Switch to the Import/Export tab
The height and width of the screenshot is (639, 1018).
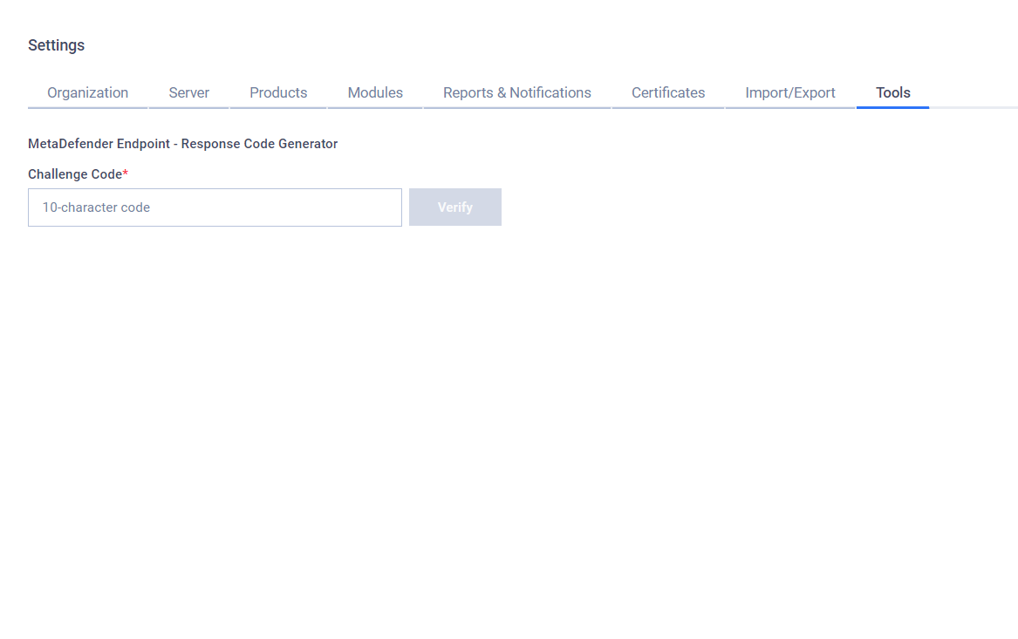(790, 92)
